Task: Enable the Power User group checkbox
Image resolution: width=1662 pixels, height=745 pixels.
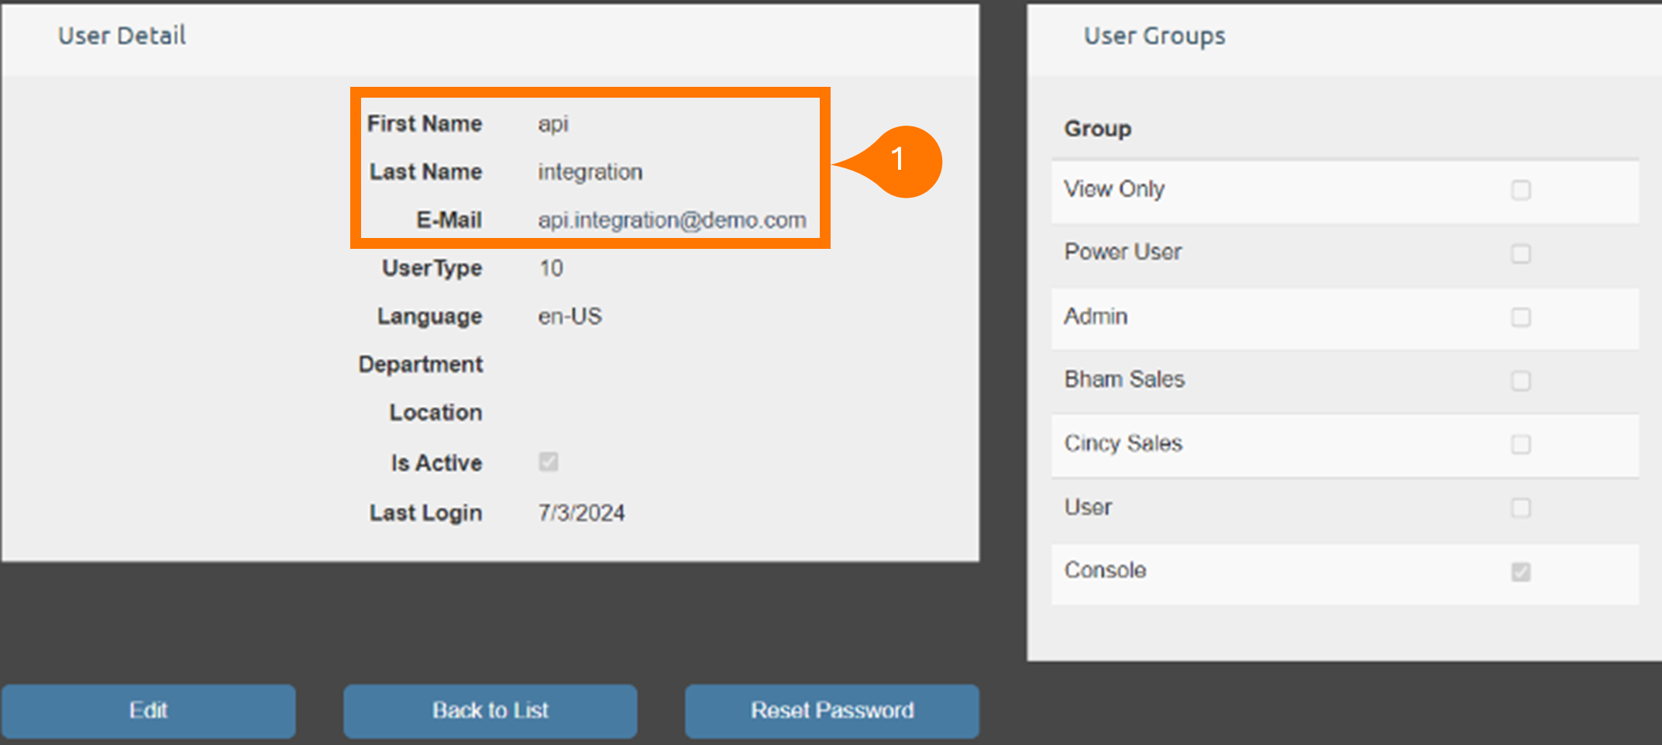Action: click(x=1520, y=254)
